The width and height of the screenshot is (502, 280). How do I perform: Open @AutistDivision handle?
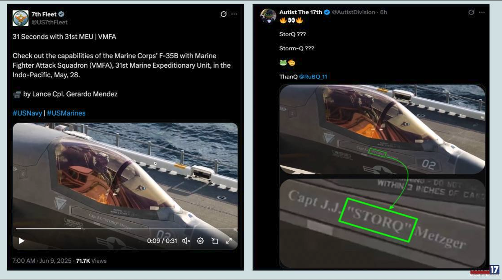[354, 12]
